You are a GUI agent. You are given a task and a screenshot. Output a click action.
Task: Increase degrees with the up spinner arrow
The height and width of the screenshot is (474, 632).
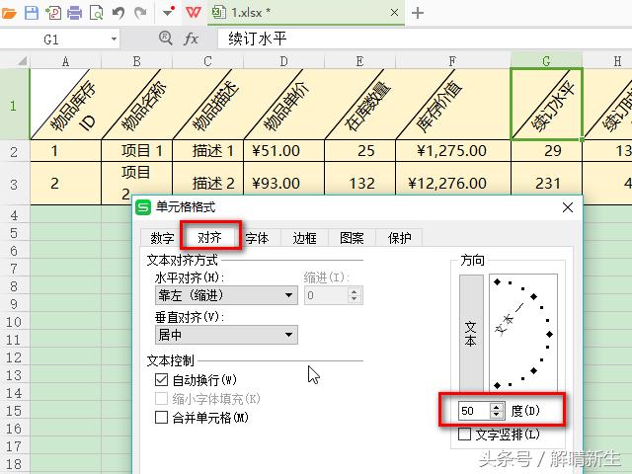(497, 407)
